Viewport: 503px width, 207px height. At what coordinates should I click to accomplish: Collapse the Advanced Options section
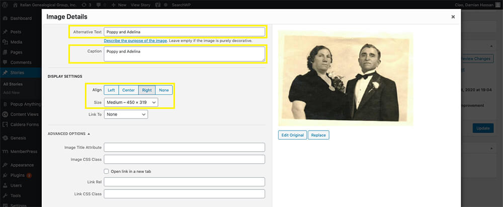(69, 134)
